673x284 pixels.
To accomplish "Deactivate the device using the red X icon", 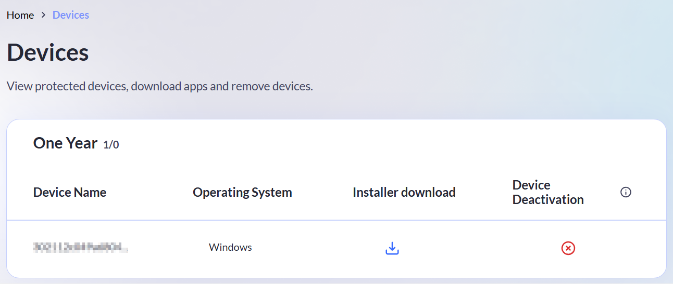I will (x=568, y=248).
